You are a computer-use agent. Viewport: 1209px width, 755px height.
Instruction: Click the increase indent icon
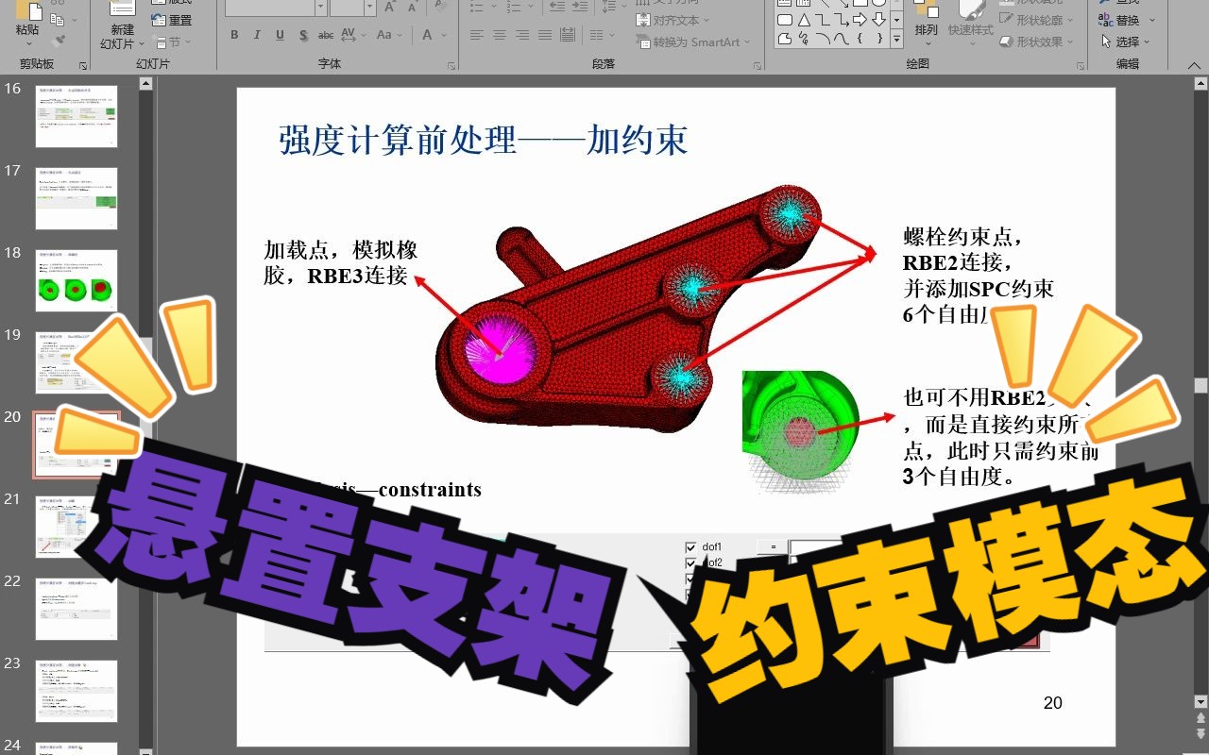(581, 6)
